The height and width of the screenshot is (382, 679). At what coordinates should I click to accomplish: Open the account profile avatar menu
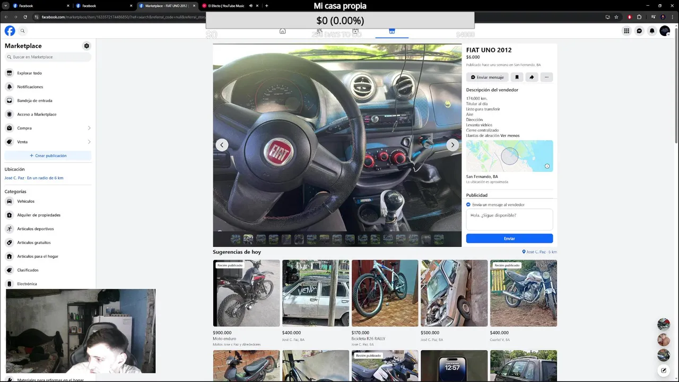pyautogui.click(x=665, y=31)
